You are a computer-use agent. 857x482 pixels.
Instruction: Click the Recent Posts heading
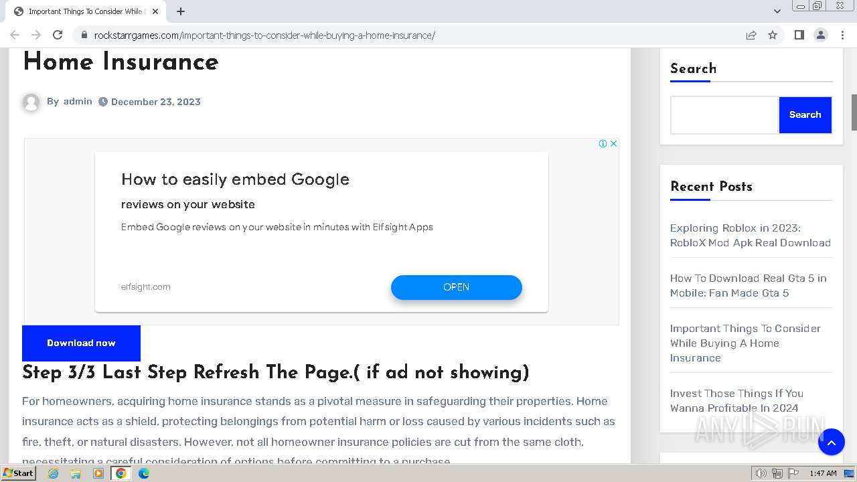point(711,186)
